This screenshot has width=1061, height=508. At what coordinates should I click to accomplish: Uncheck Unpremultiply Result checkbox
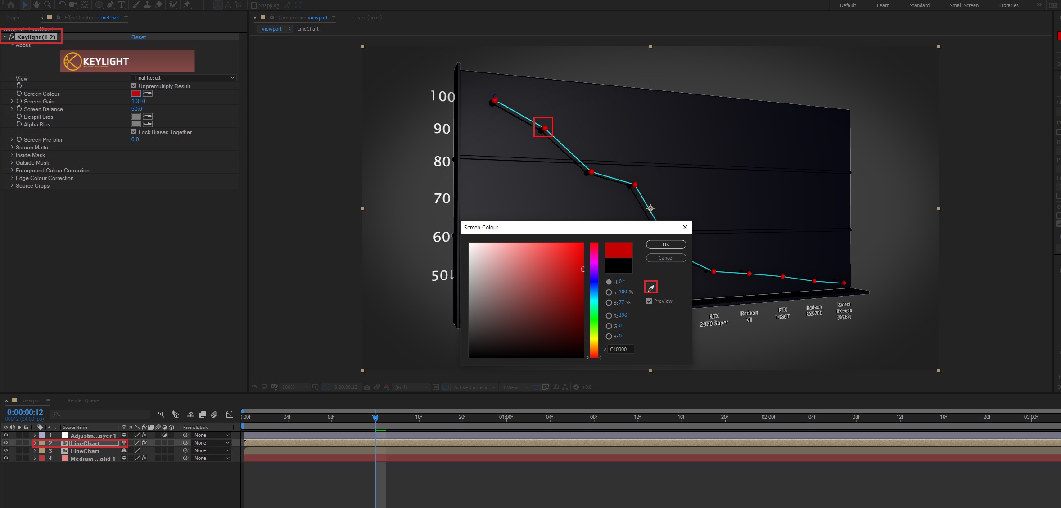coord(134,86)
